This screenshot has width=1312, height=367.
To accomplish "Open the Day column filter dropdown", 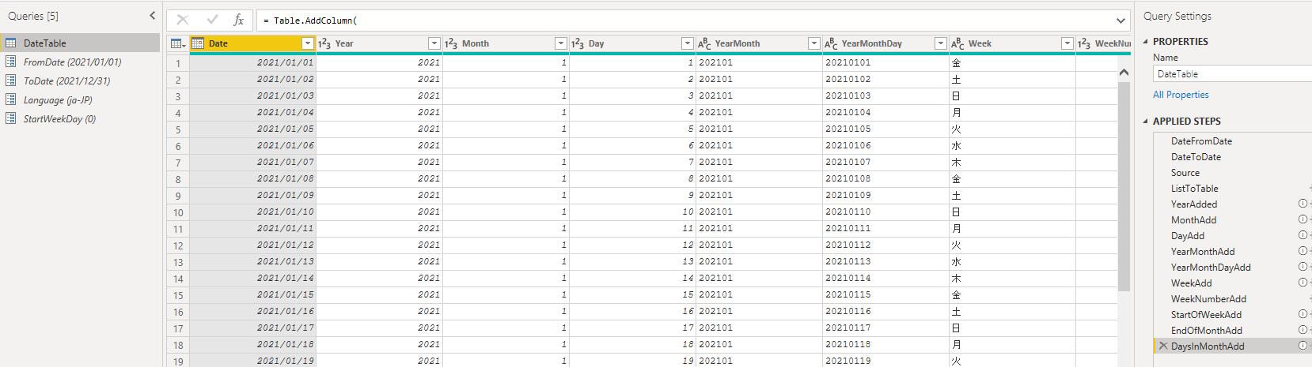I will (x=688, y=43).
